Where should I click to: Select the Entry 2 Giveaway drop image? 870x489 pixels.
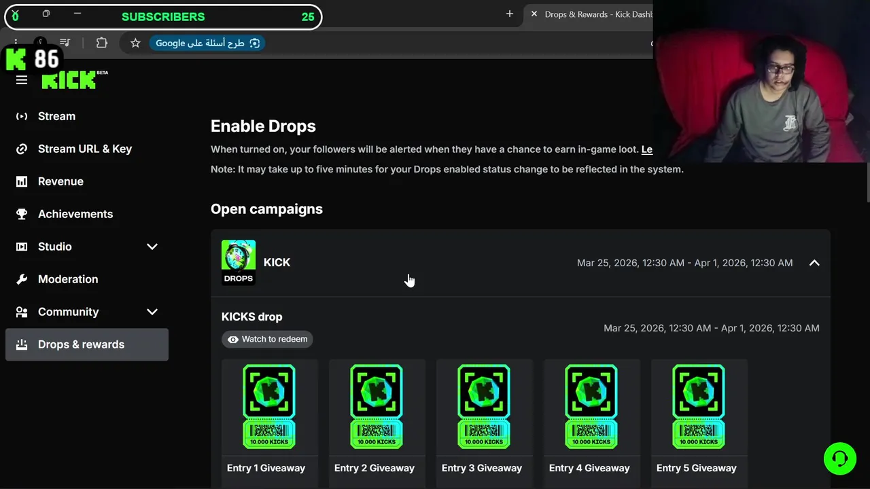[377, 406]
